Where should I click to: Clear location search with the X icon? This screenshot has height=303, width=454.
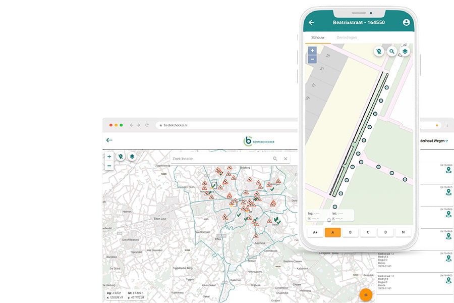click(286, 159)
